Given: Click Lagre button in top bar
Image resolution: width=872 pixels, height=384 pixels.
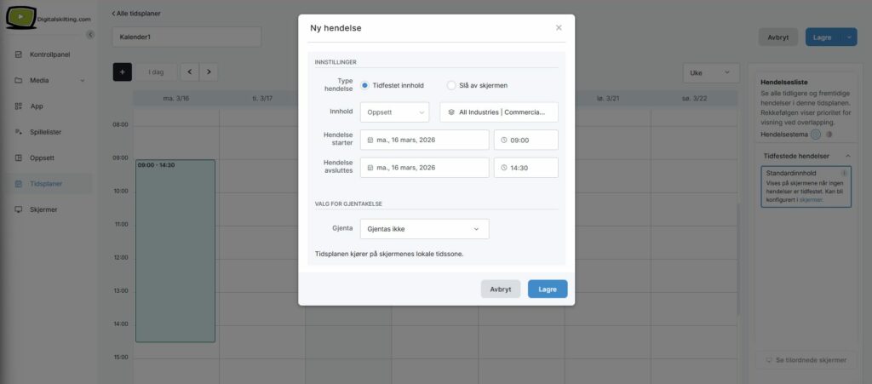Looking at the screenshot, I should click(823, 37).
